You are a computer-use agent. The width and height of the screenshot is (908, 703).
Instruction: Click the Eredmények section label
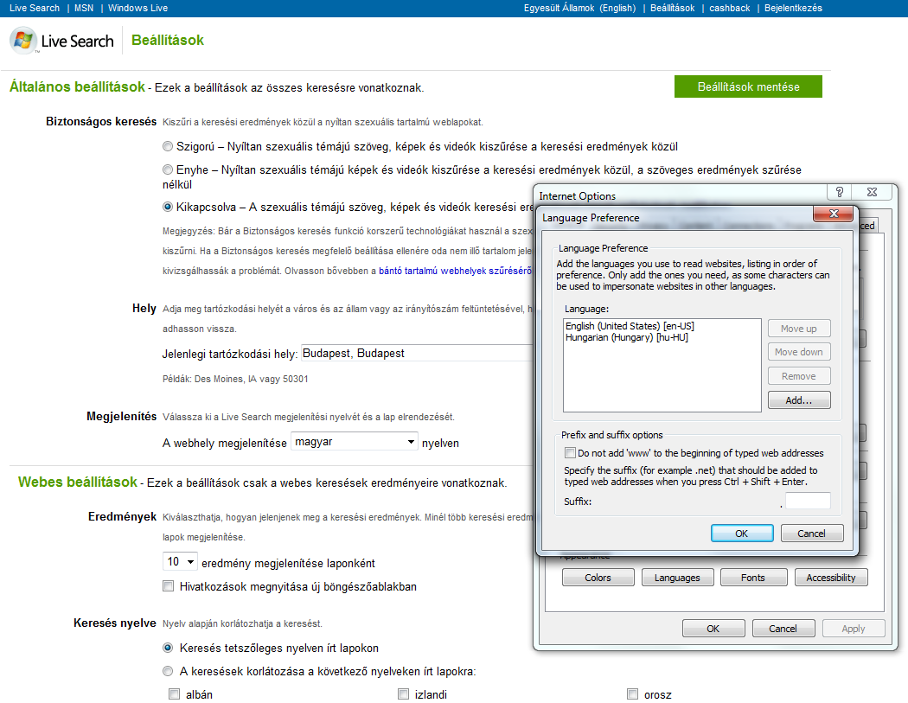point(122,516)
